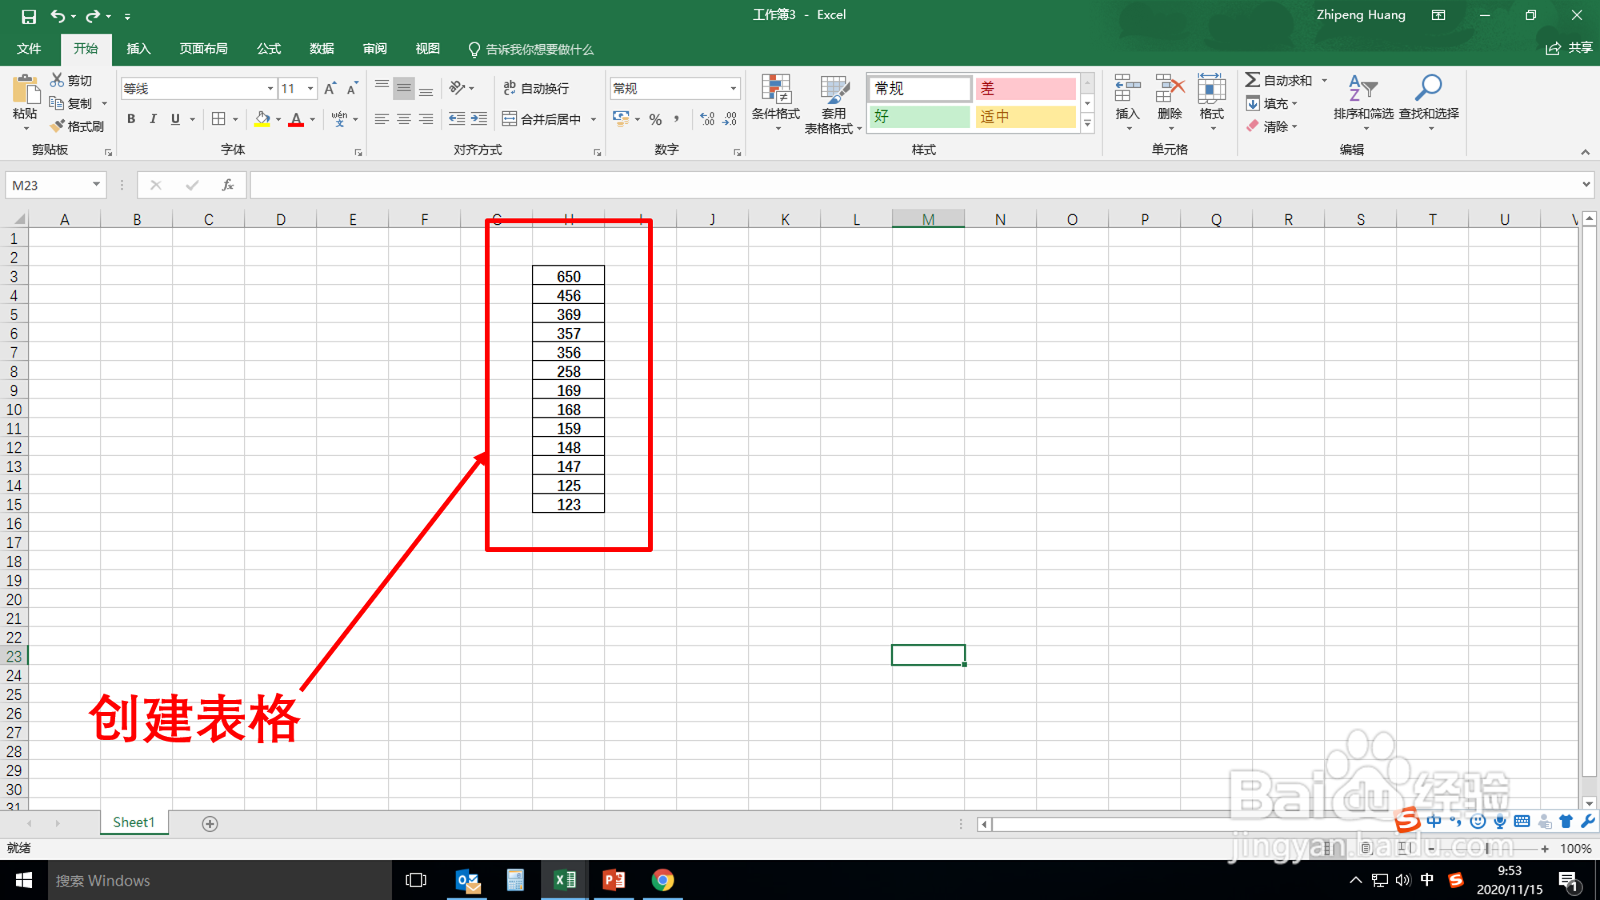
Task: Toggle Wrap Text option
Action: [536, 88]
